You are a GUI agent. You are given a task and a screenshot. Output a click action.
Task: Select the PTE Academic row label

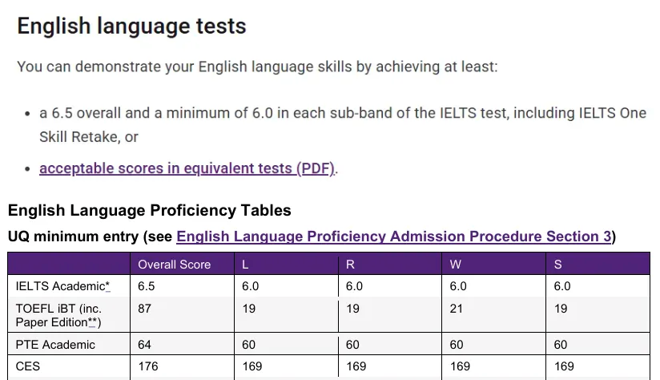click(55, 345)
